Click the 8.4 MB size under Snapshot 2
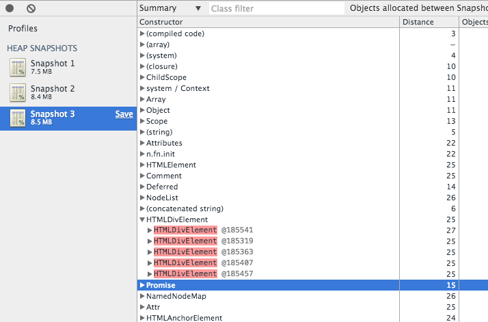Image resolution: width=488 pixels, height=322 pixels. tap(41, 97)
